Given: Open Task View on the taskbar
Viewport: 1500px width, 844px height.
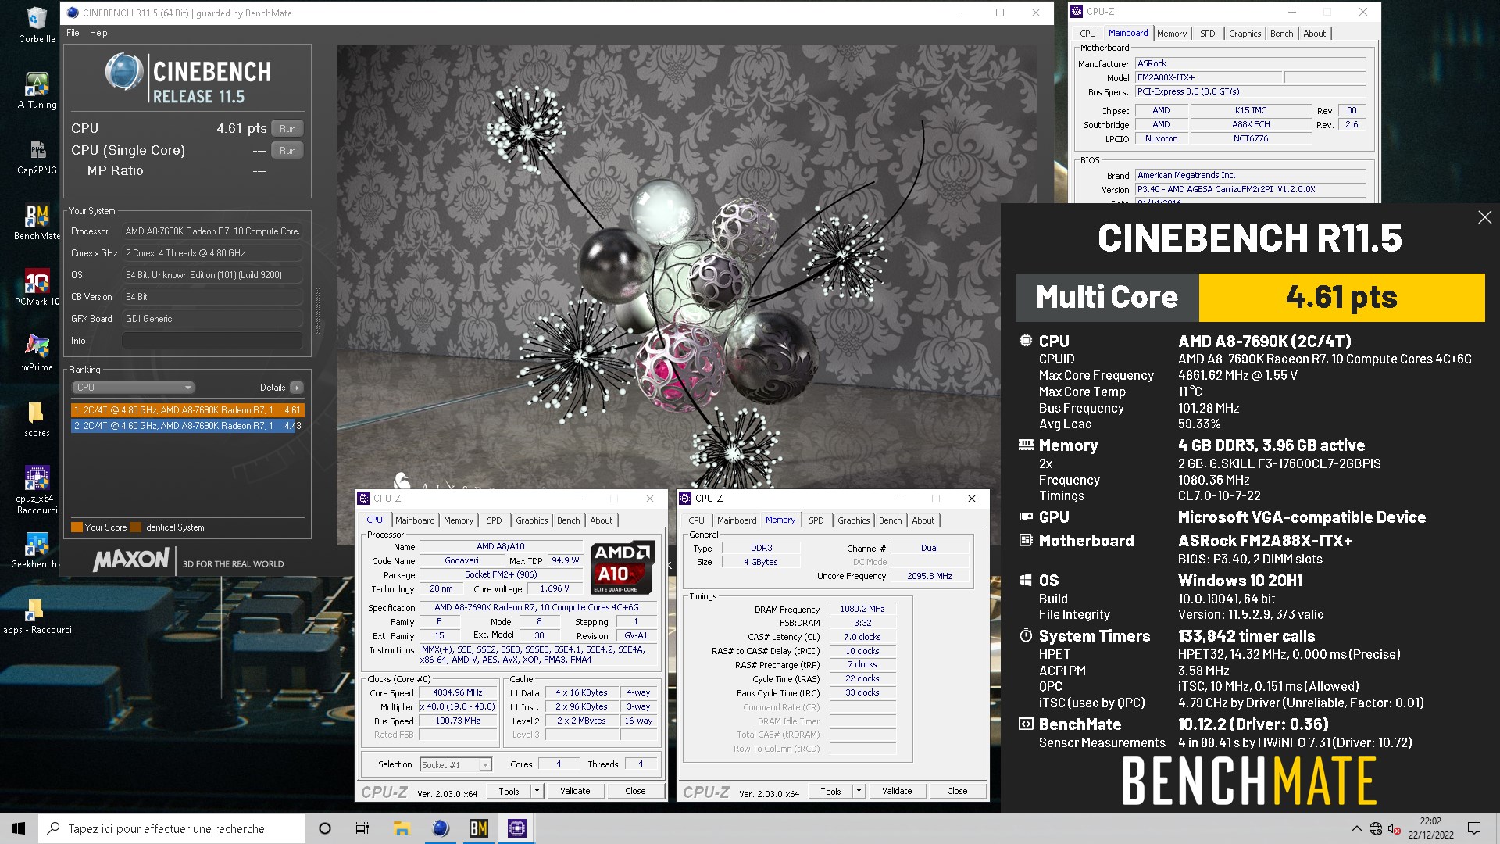Looking at the screenshot, I should tap(362, 828).
